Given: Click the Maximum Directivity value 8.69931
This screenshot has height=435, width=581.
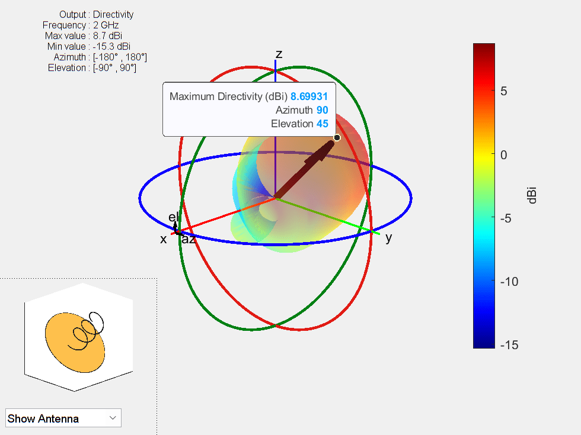Looking at the screenshot, I should tap(309, 96).
